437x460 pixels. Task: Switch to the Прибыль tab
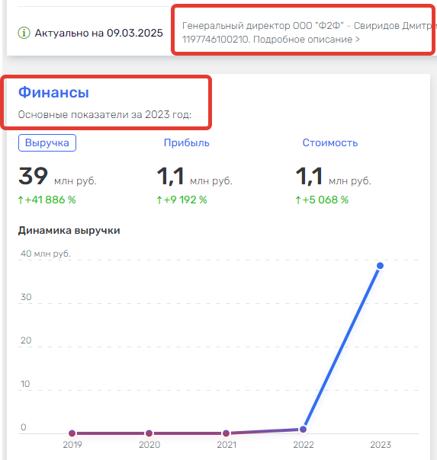187,143
